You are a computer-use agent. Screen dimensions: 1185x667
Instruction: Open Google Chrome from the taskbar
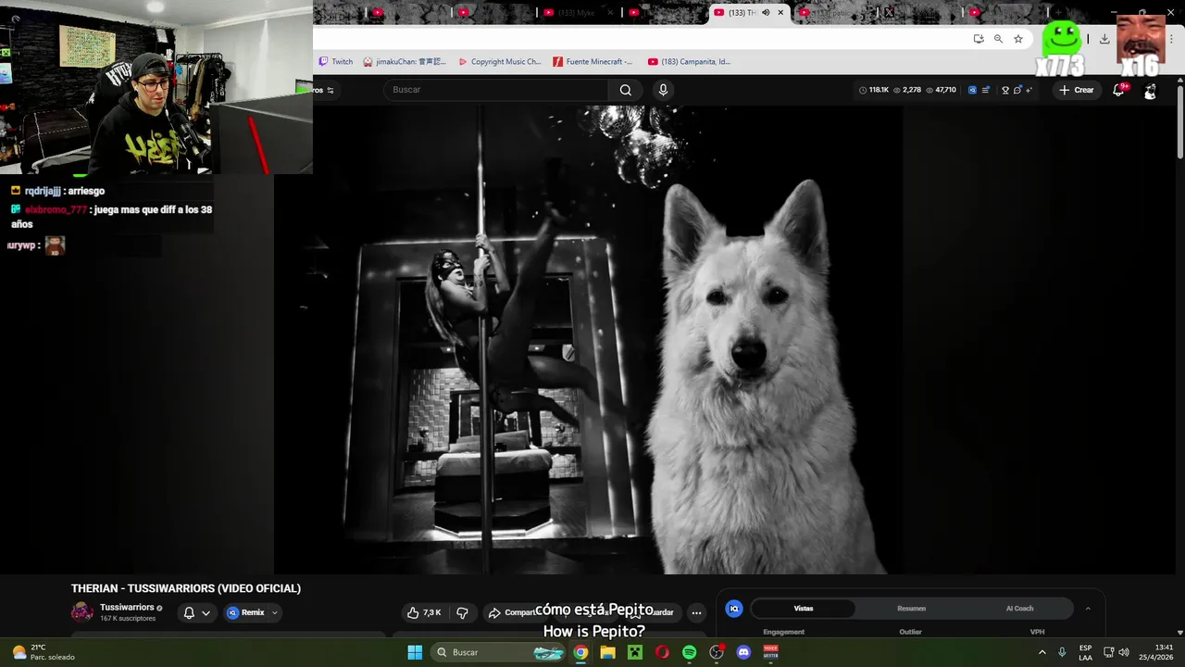[x=580, y=652]
